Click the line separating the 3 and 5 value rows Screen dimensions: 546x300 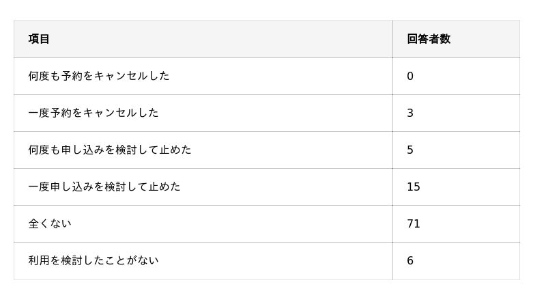[x=456, y=131]
